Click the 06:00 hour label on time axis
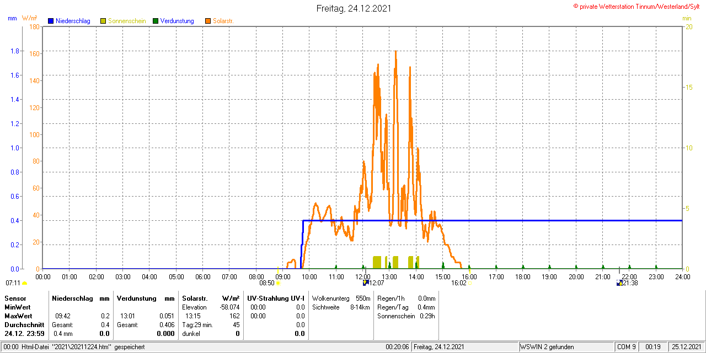The height and width of the screenshot is (353, 706). coord(203,276)
